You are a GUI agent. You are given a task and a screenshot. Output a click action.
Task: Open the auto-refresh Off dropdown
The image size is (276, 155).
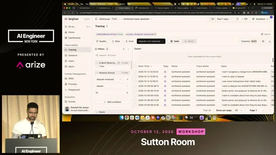click(245, 19)
